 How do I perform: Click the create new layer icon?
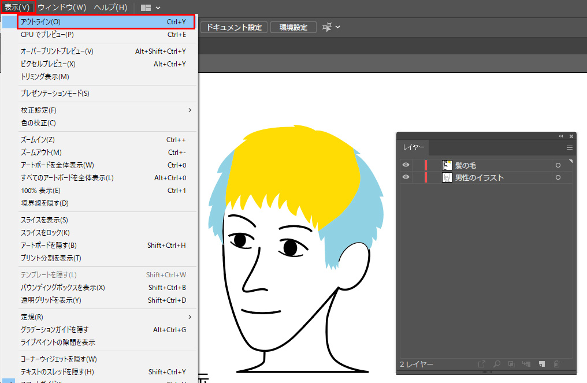(x=542, y=364)
